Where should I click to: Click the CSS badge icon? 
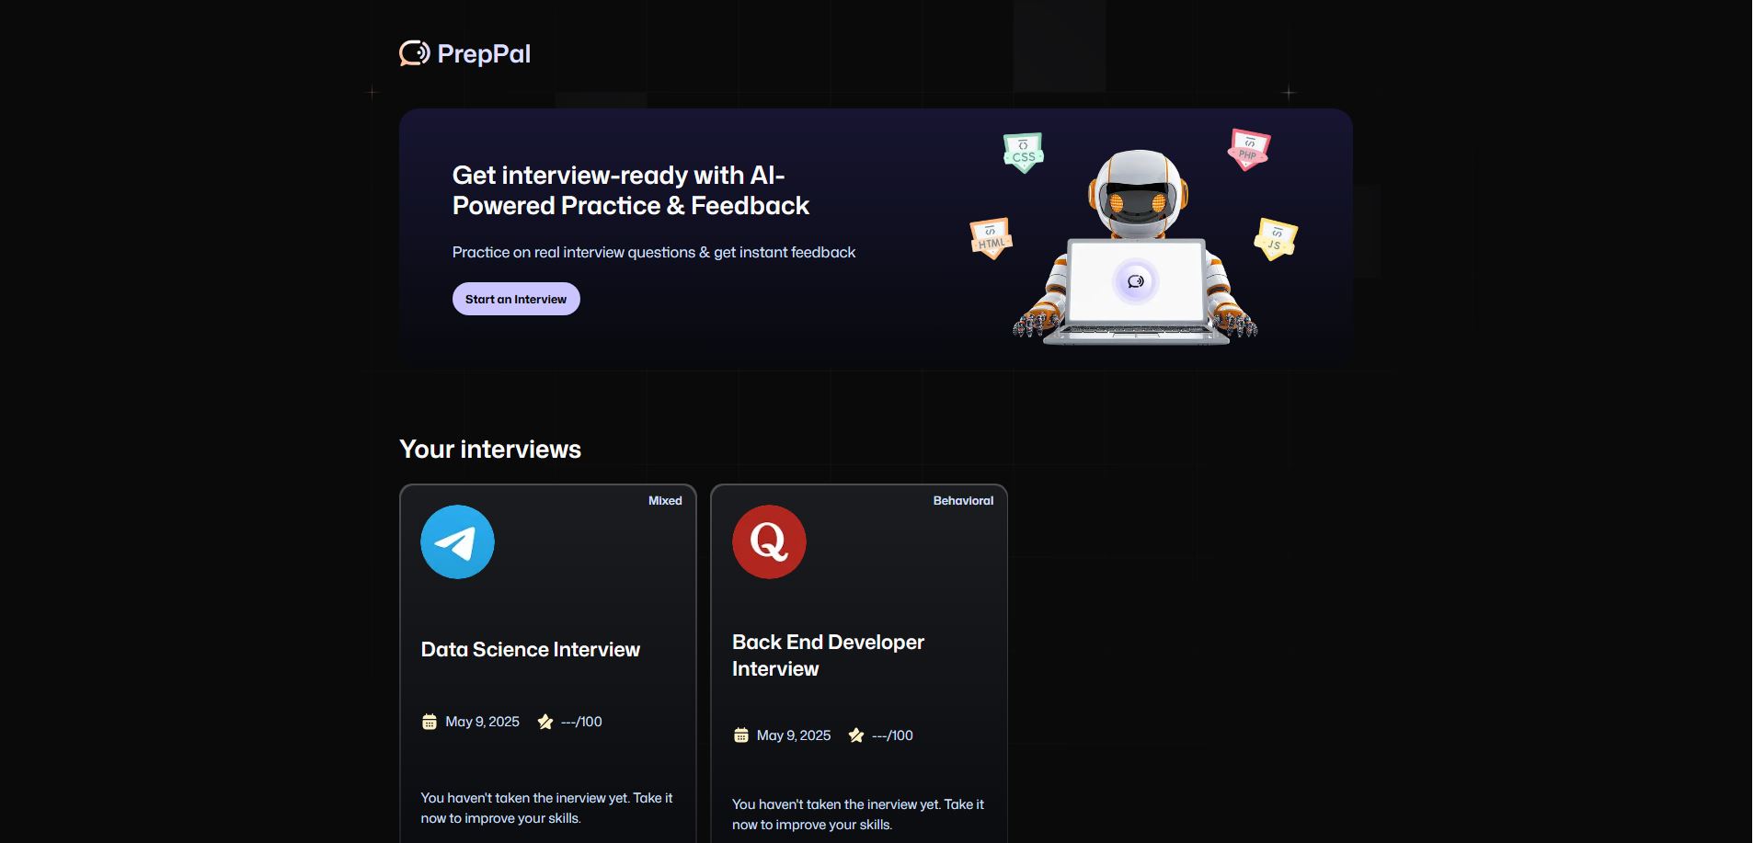point(1023,153)
